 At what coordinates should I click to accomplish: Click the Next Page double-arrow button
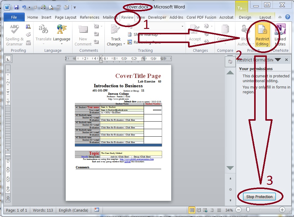(x=230, y=200)
